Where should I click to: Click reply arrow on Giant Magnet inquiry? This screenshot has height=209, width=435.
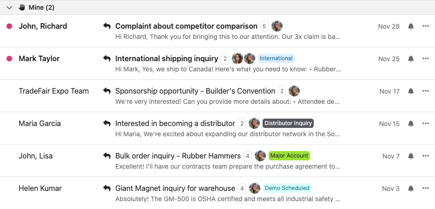pos(107,189)
